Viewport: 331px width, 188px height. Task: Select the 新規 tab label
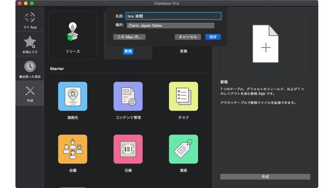pyautogui.click(x=128, y=51)
